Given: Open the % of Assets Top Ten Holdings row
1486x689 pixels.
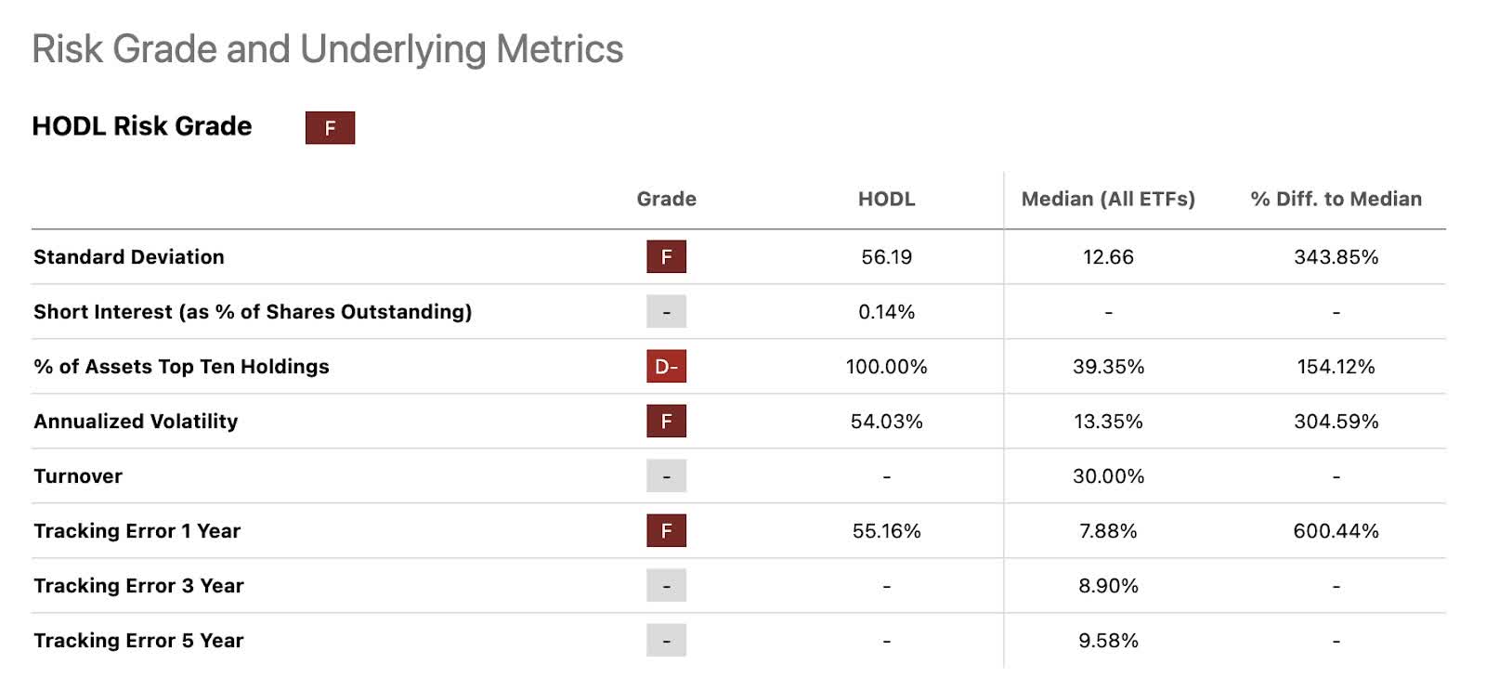Looking at the screenshot, I should click(x=181, y=367).
